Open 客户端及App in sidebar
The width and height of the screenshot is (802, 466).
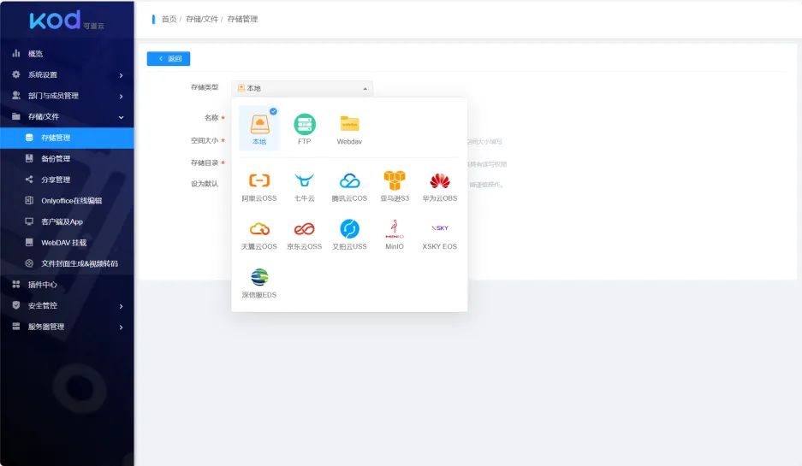click(x=67, y=221)
